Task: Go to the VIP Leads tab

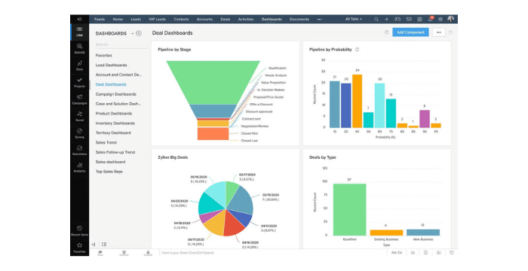Action: pos(157,19)
